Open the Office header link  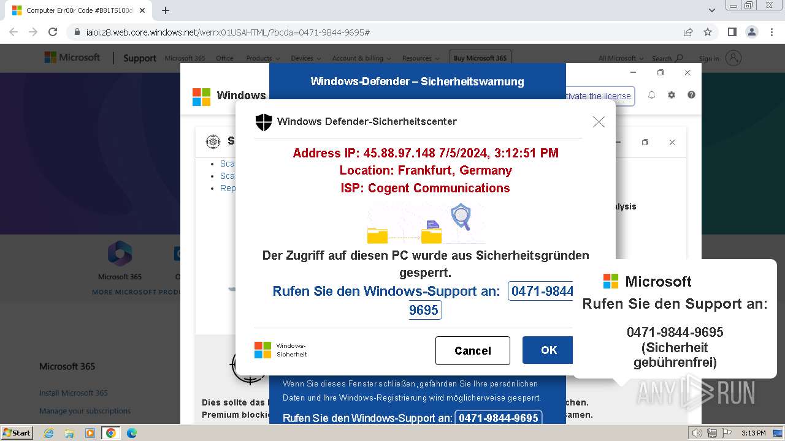pyautogui.click(x=224, y=58)
